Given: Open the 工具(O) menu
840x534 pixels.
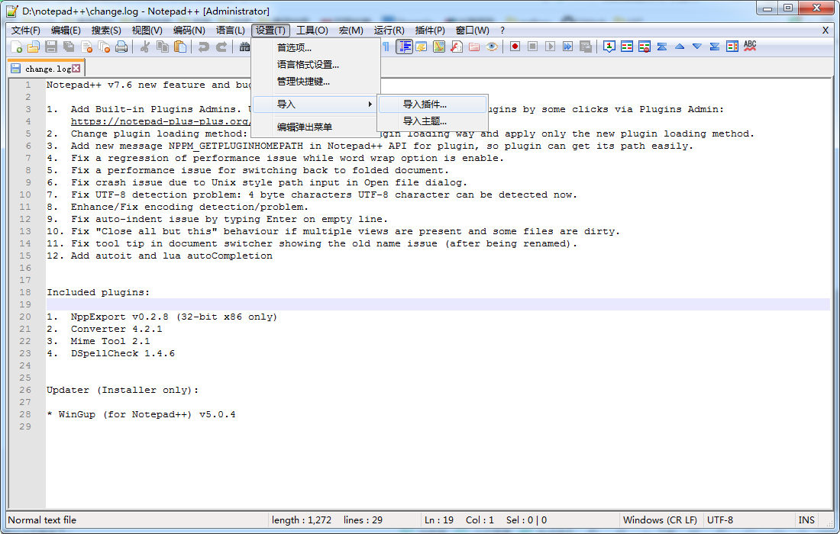Looking at the screenshot, I should (x=312, y=31).
